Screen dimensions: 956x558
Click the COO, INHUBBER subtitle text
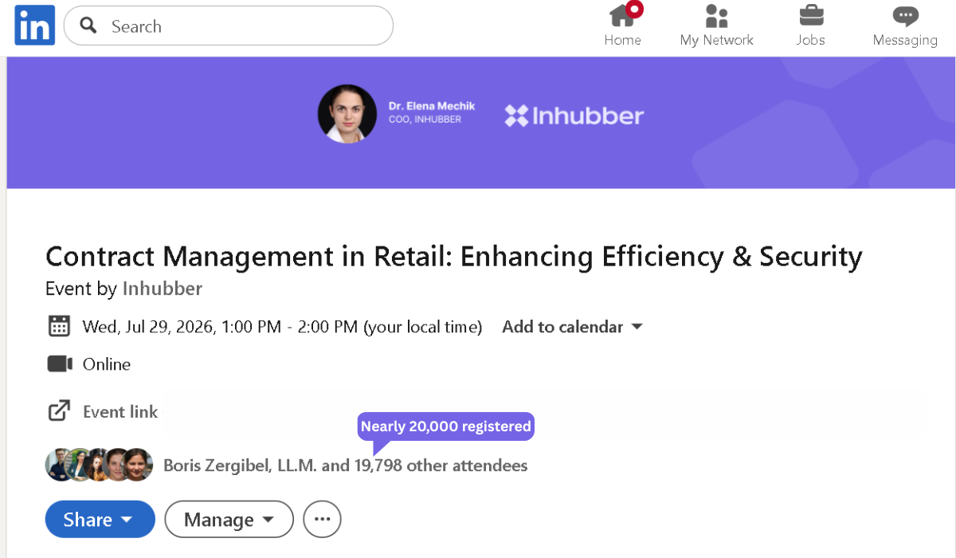pos(425,120)
